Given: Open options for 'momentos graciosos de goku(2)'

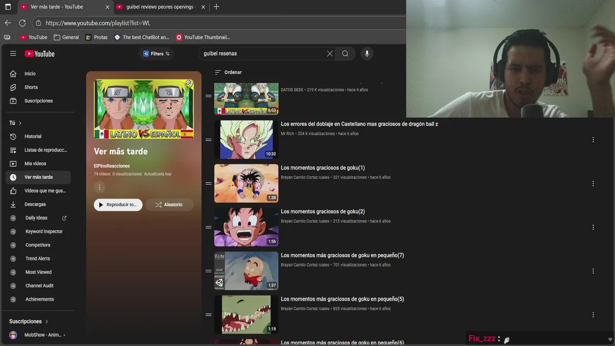Looking at the screenshot, I should click(593, 227).
